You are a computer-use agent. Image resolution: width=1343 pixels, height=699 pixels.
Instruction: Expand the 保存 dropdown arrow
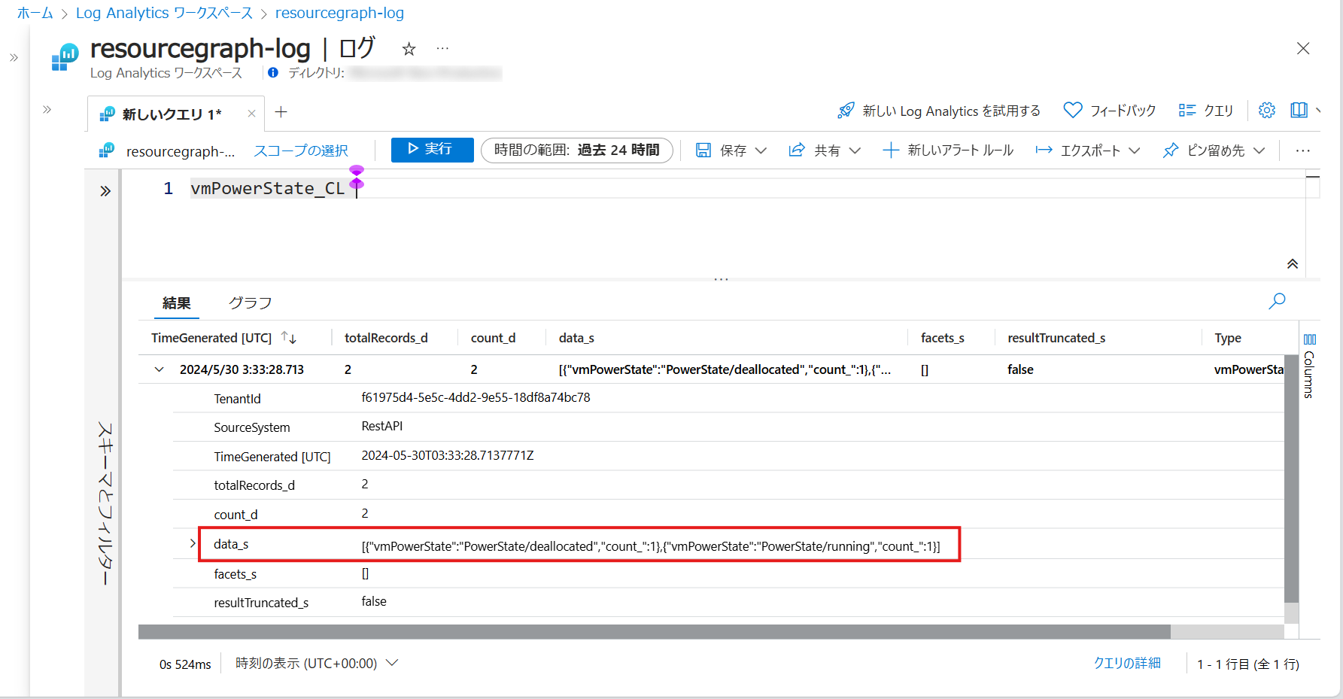[x=761, y=150]
